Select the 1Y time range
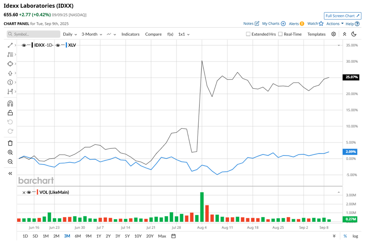 point(98,236)
